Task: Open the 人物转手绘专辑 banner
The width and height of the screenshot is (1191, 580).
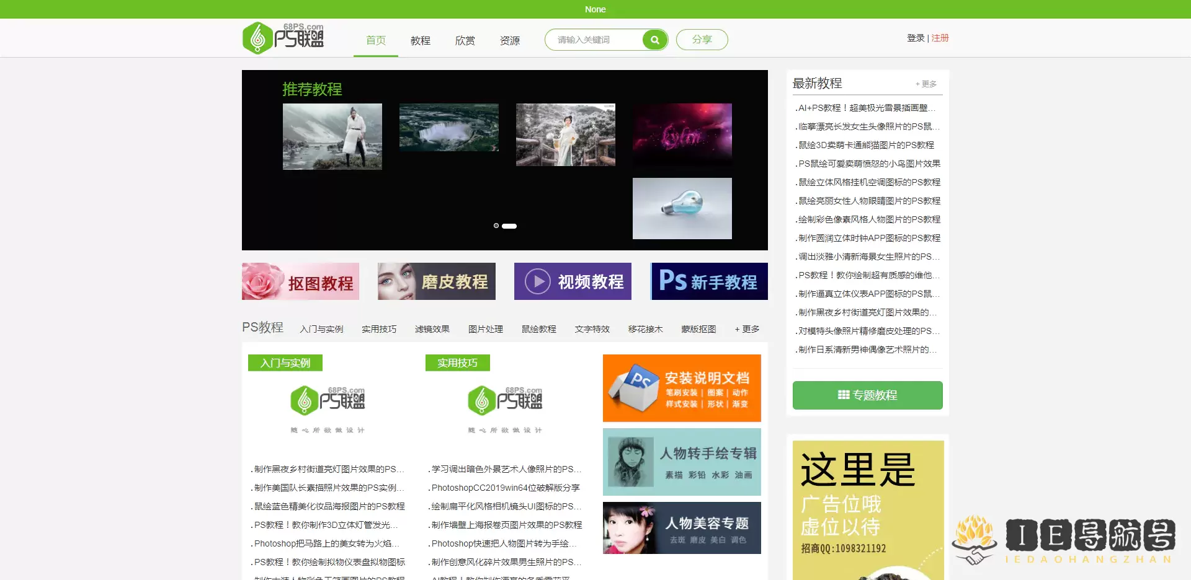Action: pos(681,461)
